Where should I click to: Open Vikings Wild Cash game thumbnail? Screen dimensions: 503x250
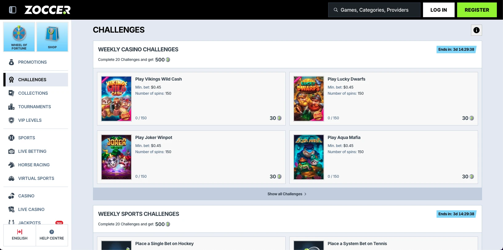click(116, 99)
